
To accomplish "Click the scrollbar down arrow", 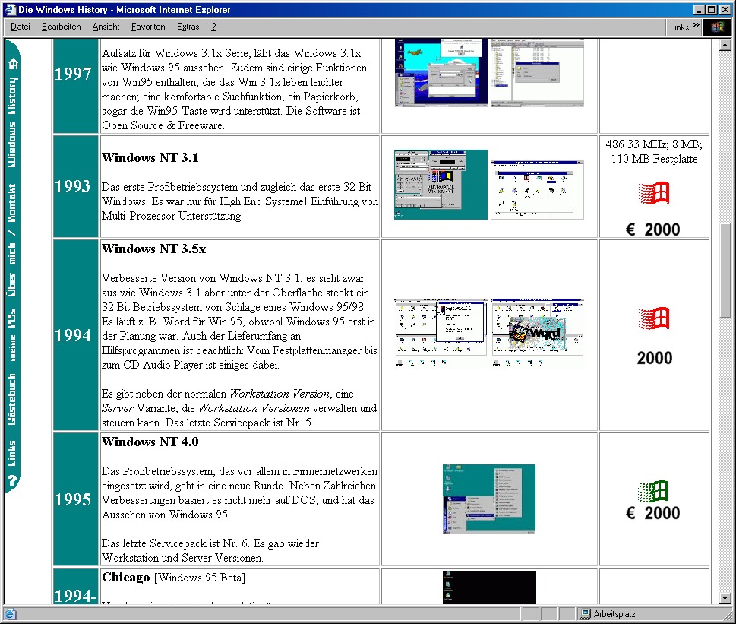I will coord(725,598).
